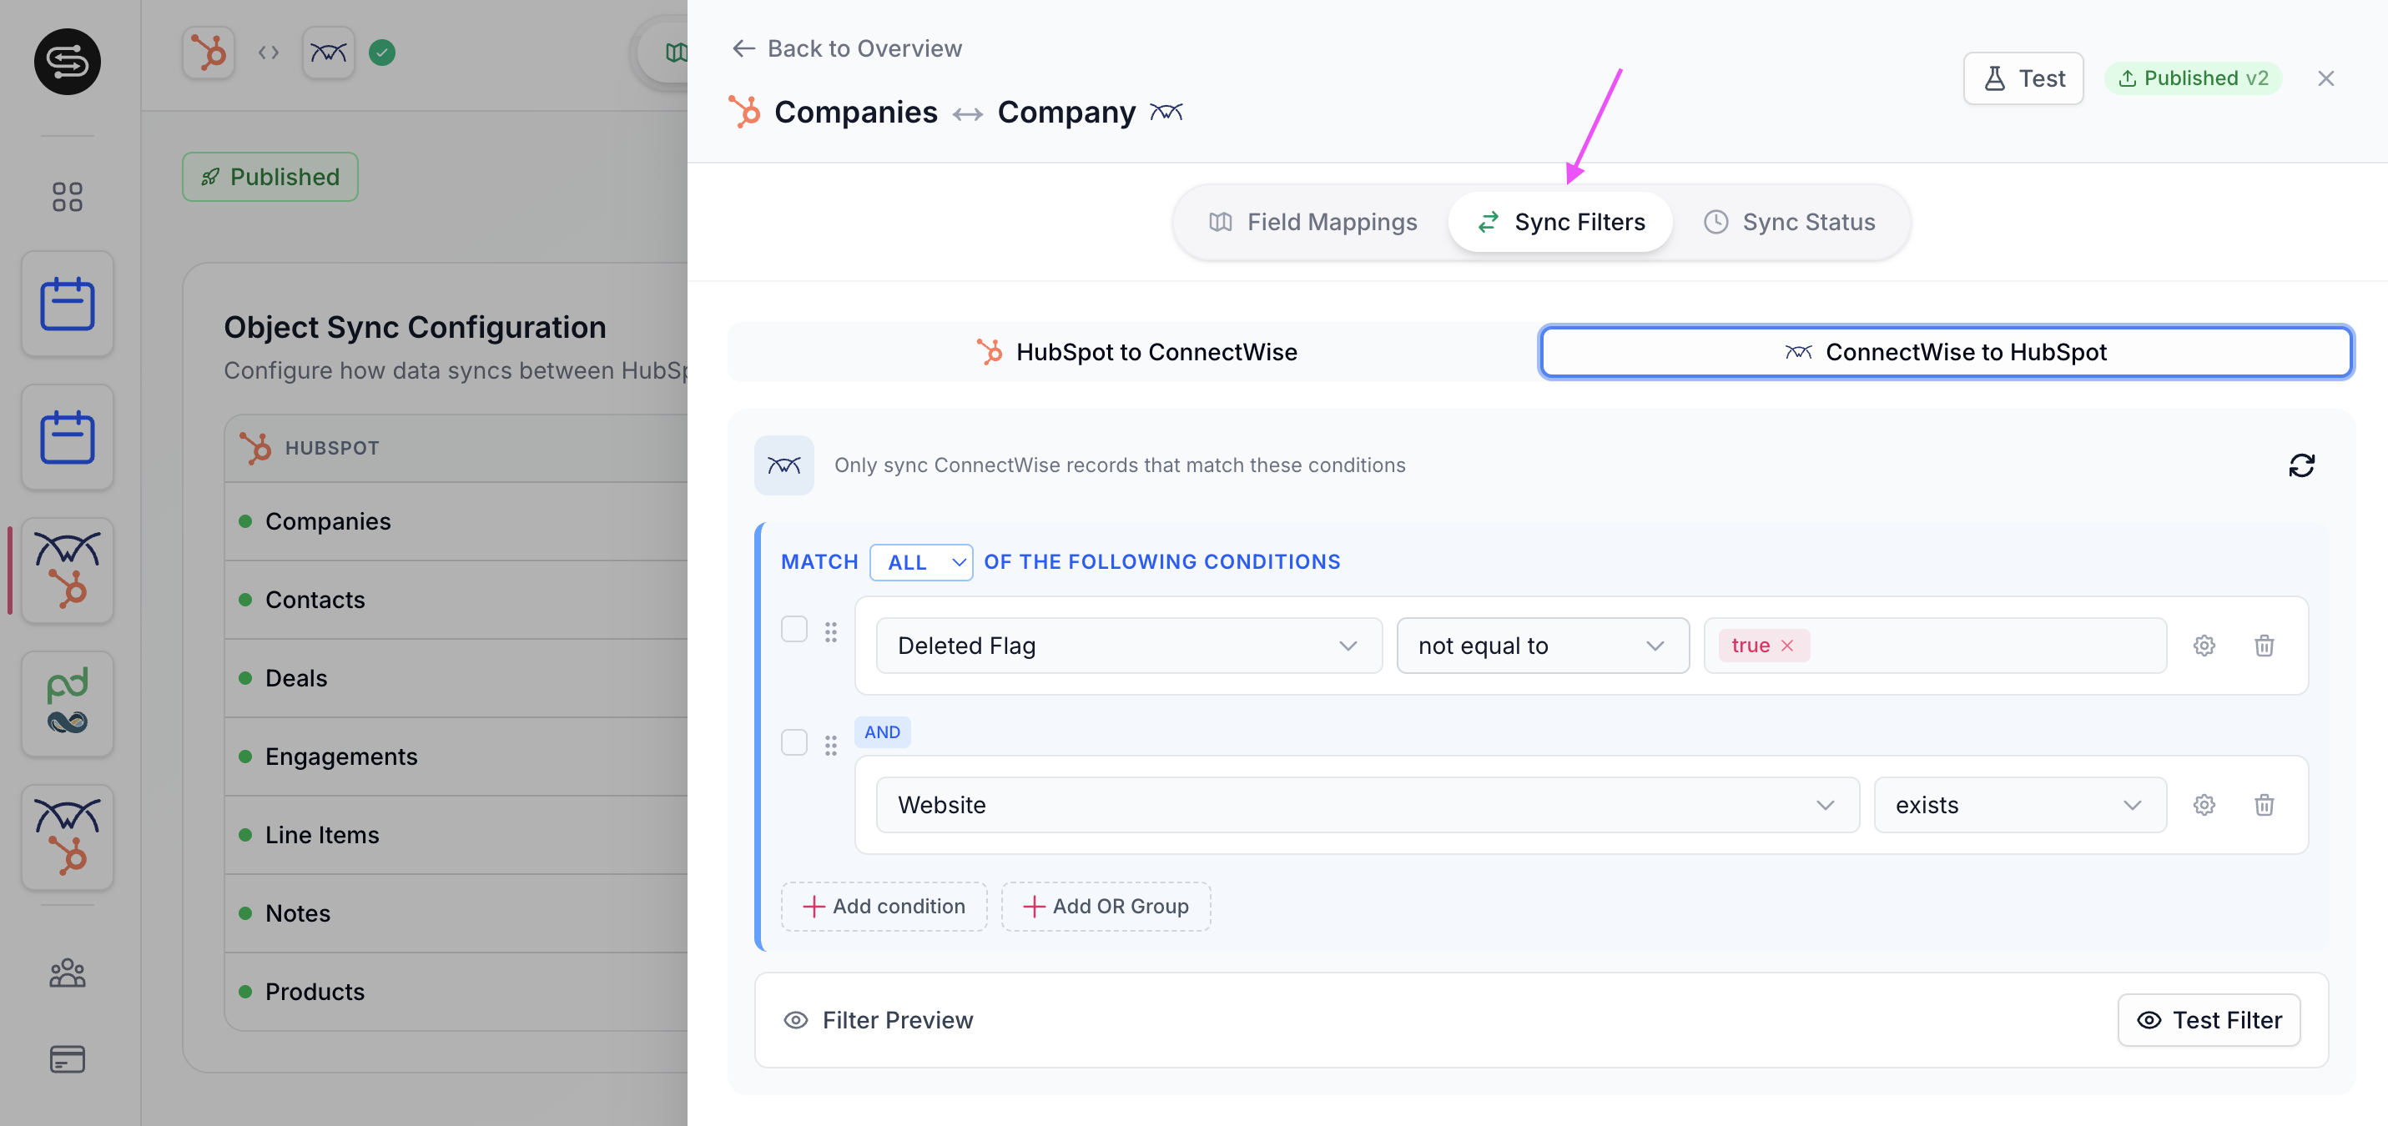2388x1126 pixels.
Task: Tick the Deleted Flag condition checkbox
Action: point(794,629)
